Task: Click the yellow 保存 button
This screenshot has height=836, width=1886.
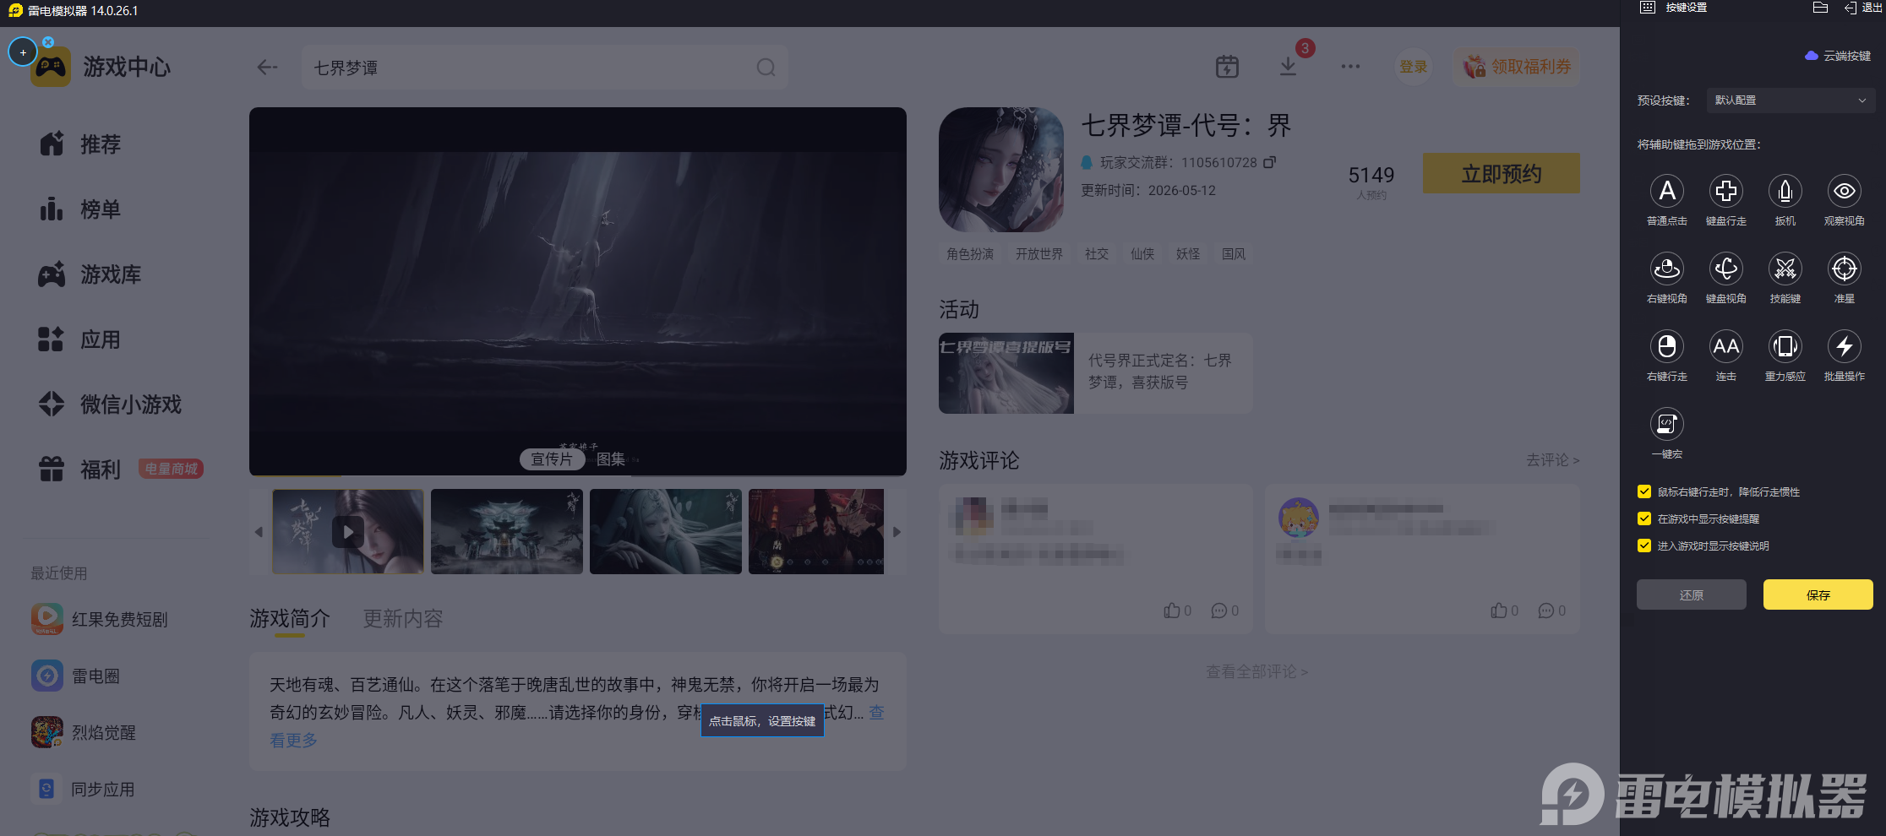Action: (1818, 594)
